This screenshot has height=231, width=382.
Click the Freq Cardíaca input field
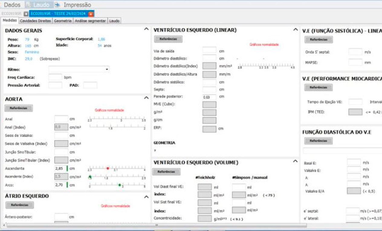point(55,77)
